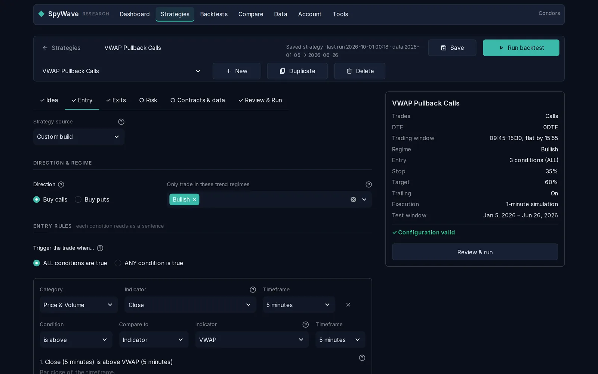Open the is above condition dropdown
598x374 pixels.
click(x=76, y=340)
